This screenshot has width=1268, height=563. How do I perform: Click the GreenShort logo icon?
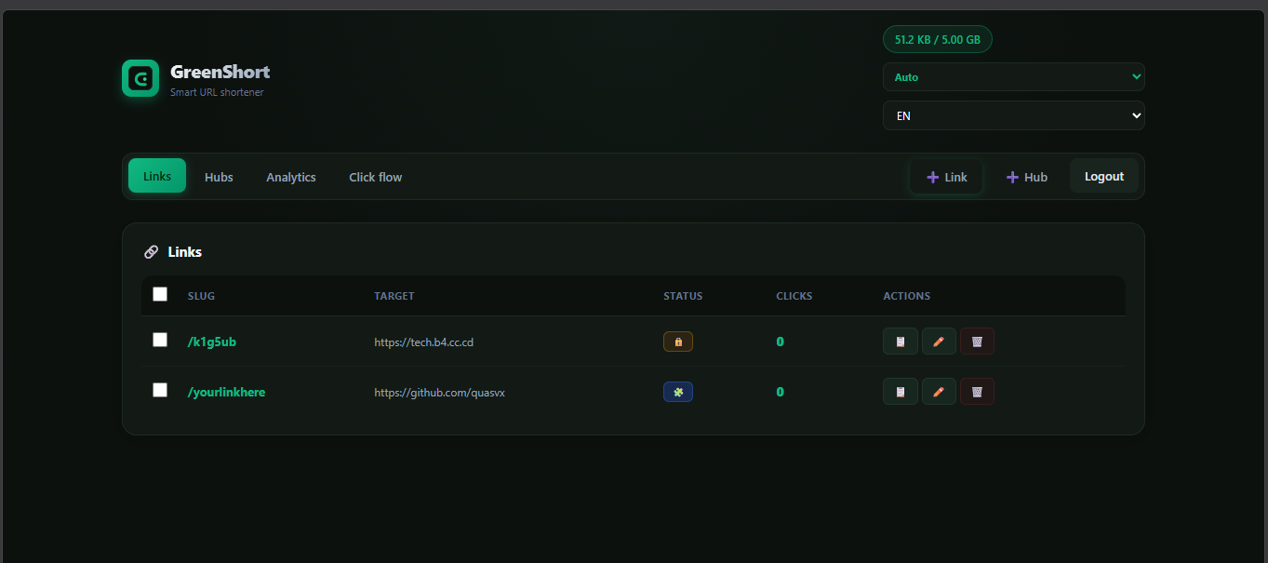point(140,78)
